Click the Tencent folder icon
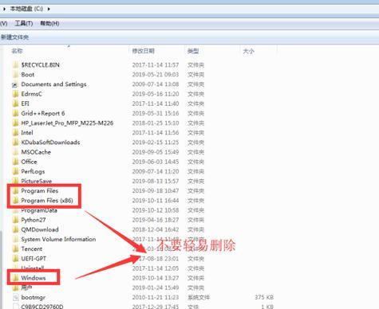 click(16, 249)
